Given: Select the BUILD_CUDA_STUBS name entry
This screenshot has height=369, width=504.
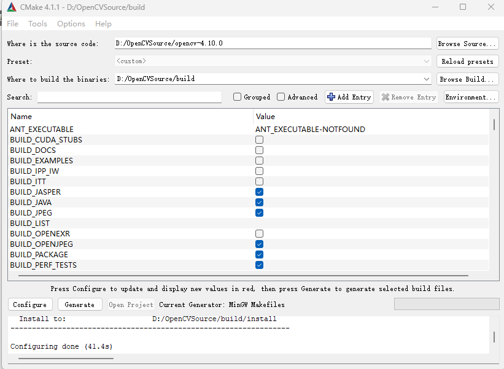Looking at the screenshot, I should [46, 139].
